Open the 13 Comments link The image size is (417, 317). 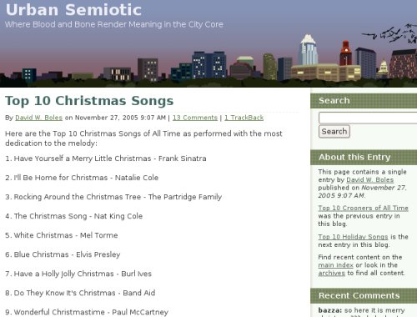(195, 118)
